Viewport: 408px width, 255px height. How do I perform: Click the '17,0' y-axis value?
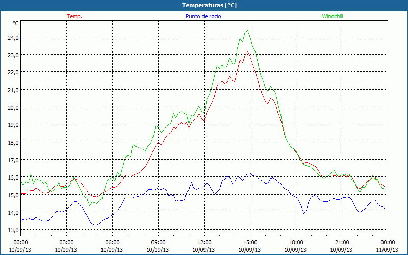tap(13, 160)
